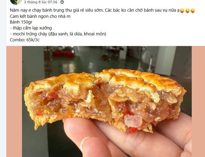Click the peach-colored left border of the photo
The height and width of the screenshot is (157, 205).
14,102
